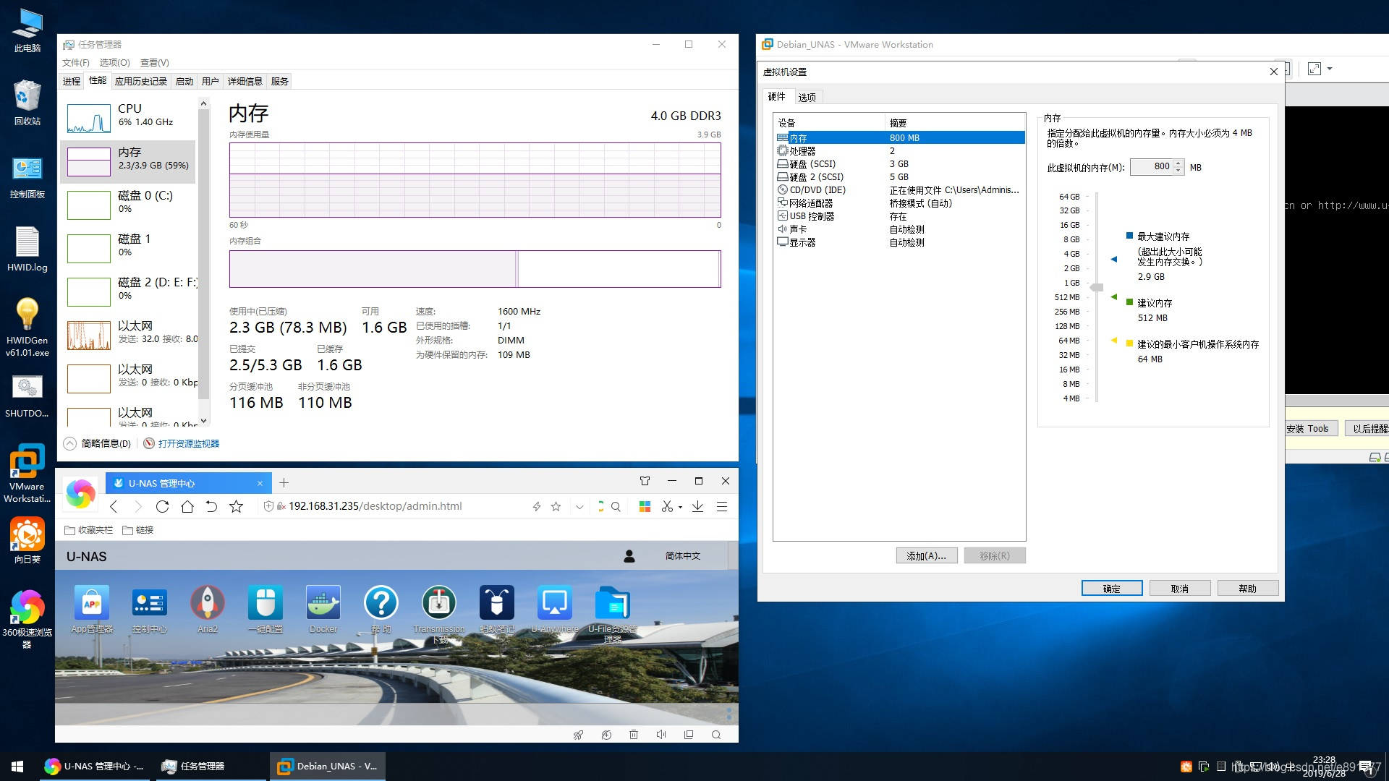The width and height of the screenshot is (1389, 781).
Task: Click VM memory amount input field
Action: point(1152,167)
